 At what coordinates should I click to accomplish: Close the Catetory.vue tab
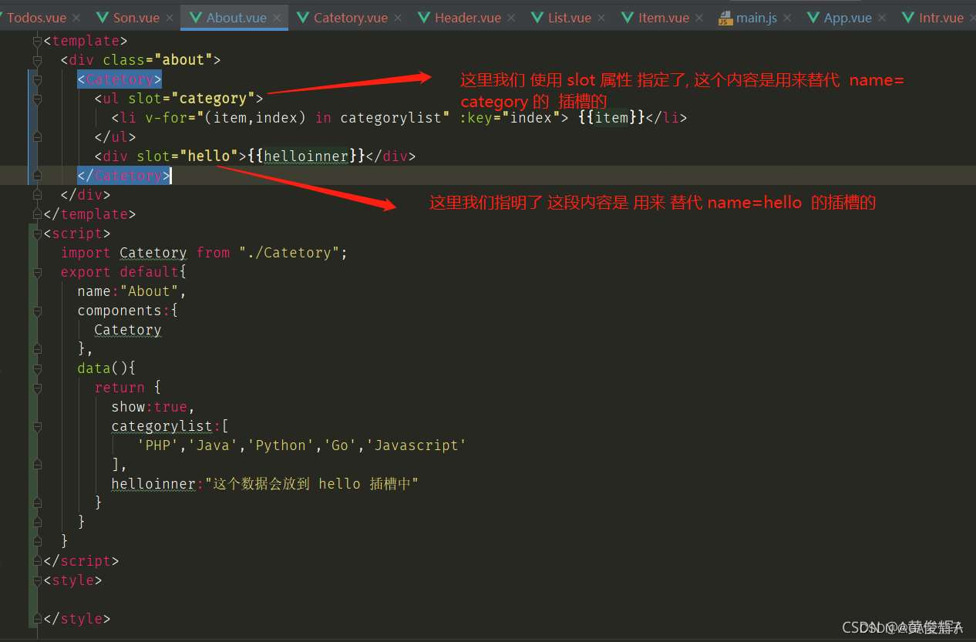point(397,18)
